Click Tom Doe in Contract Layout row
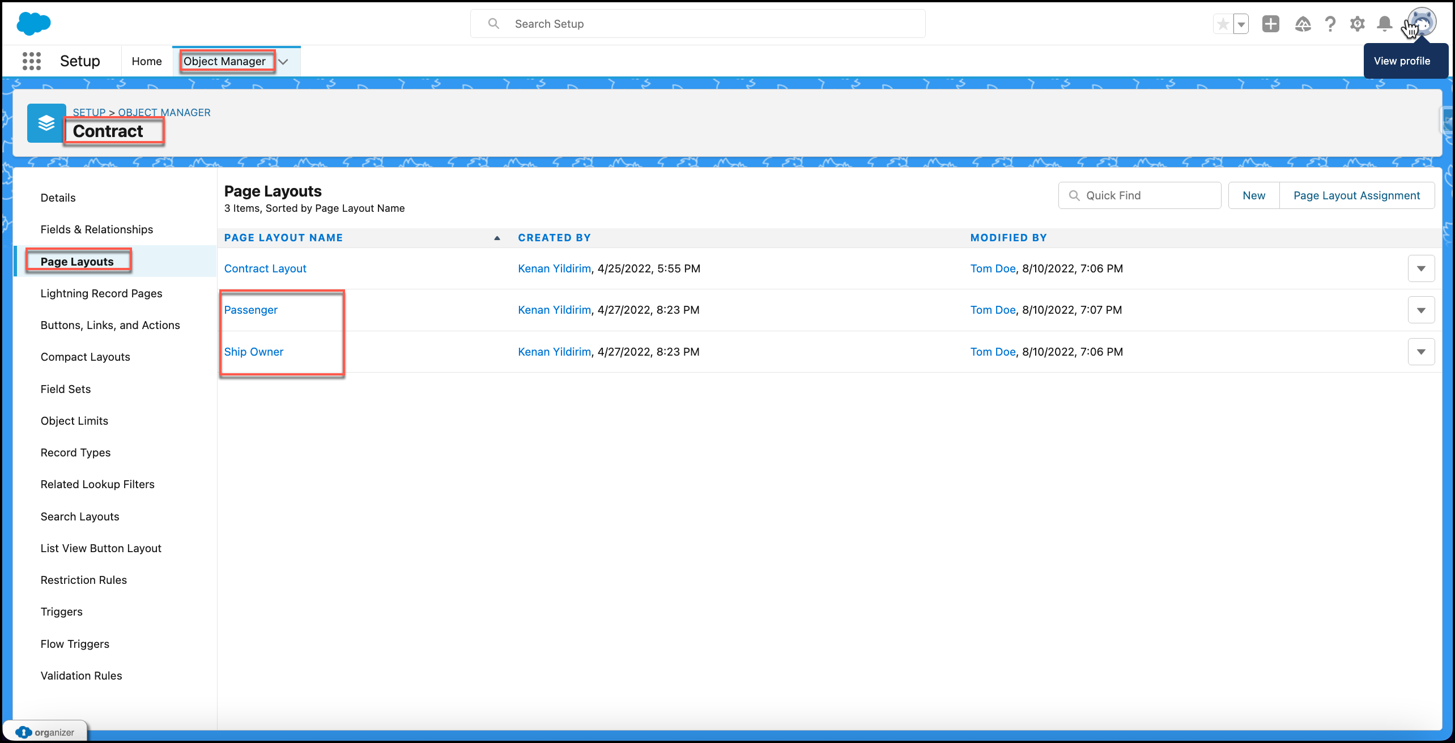1455x743 pixels. click(993, 268)
